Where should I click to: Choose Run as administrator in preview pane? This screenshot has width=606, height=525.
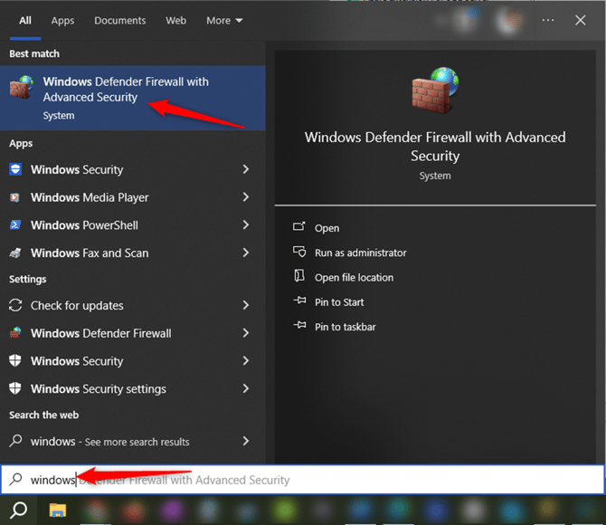[360, 253]
